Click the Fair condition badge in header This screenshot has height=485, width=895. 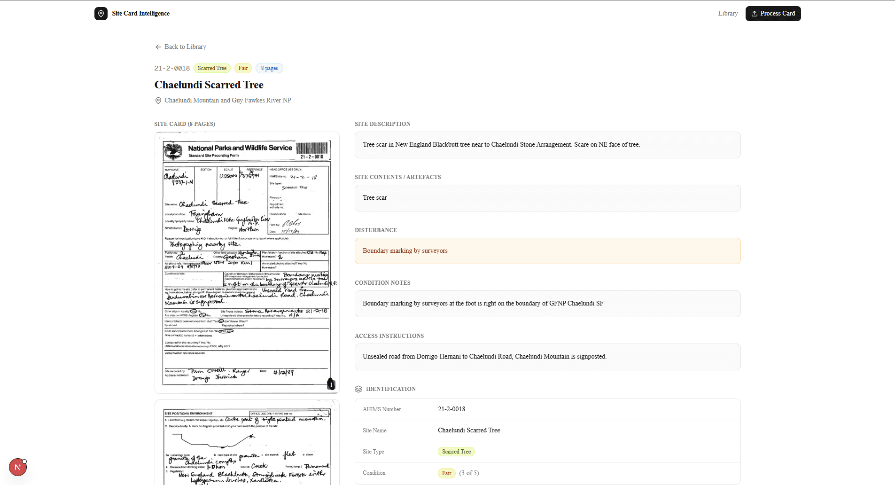(243, 69)
